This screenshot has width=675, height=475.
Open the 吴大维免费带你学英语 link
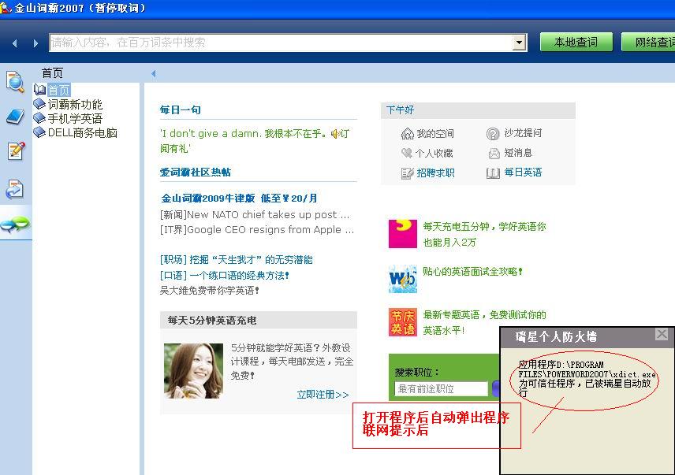coord(209,291)
